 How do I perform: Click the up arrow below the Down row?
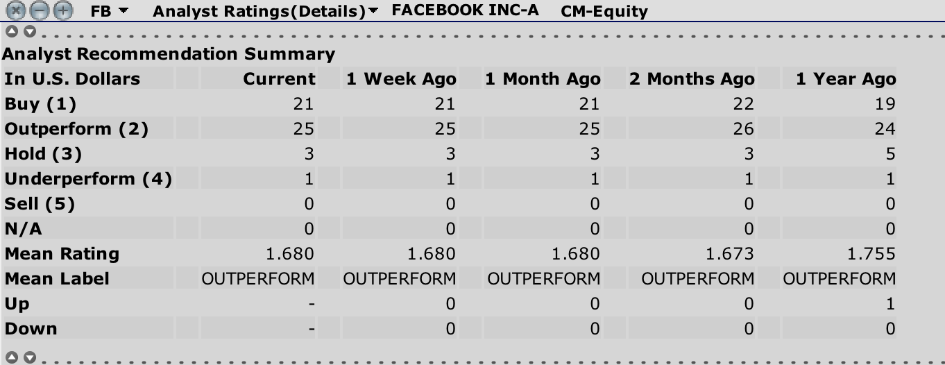click(x=10, y=357)
